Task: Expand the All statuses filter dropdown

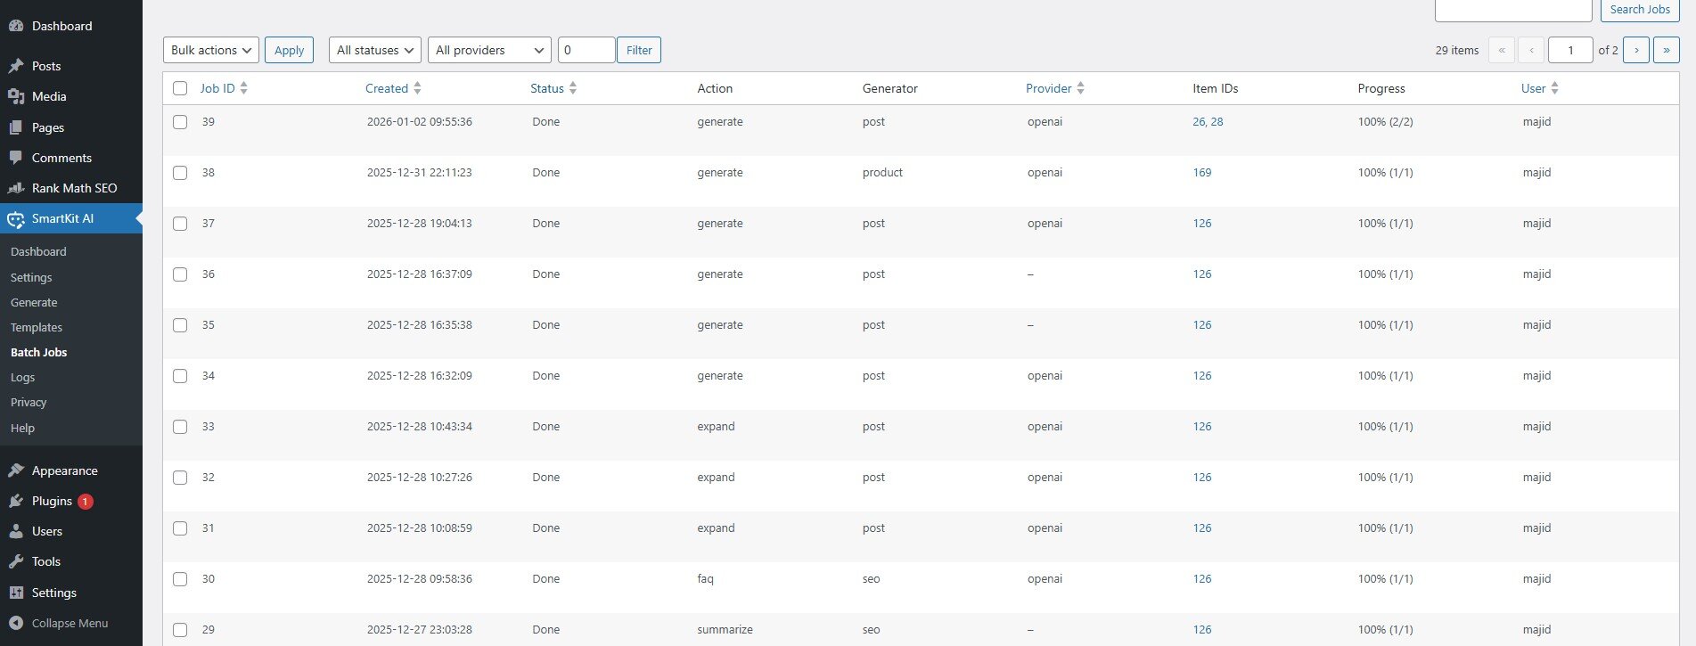Action: 374,50
